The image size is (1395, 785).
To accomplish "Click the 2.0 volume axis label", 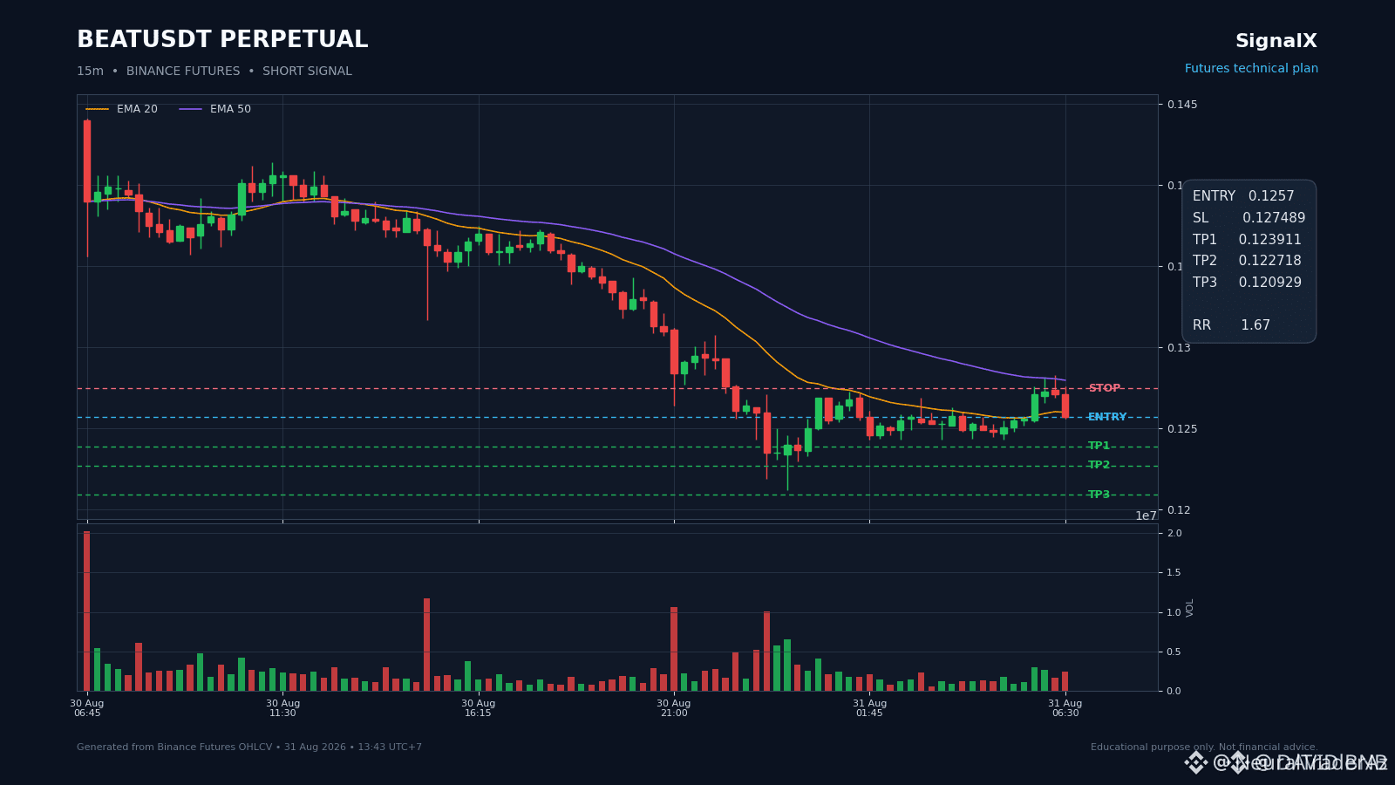I will point(1174,533).
